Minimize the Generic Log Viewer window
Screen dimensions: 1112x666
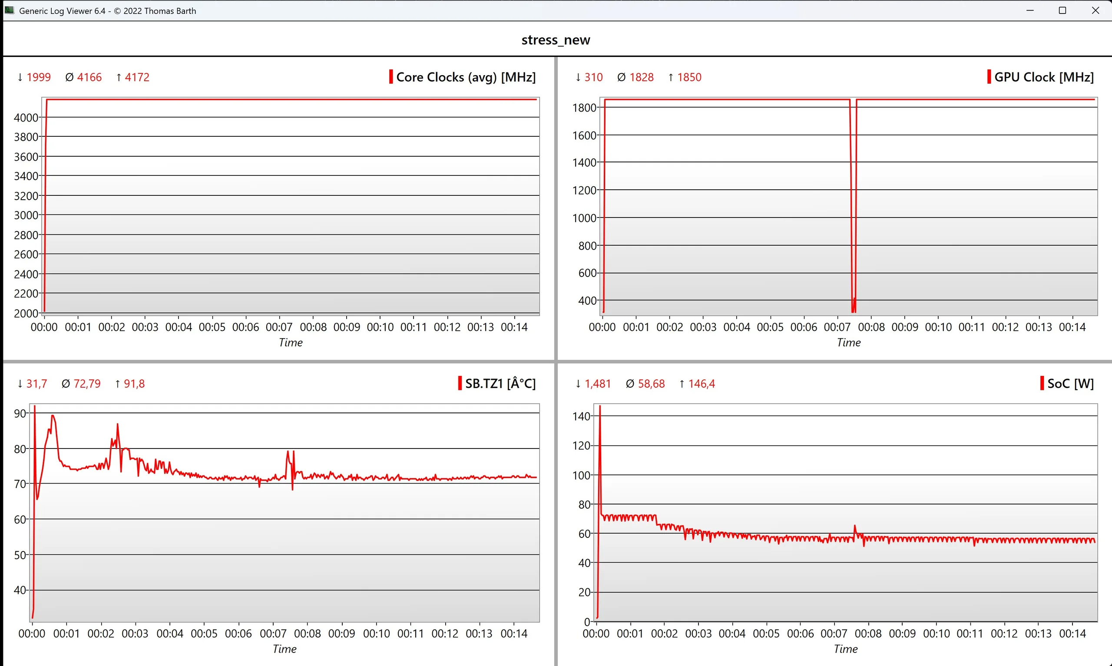(x=1030, y=10)
